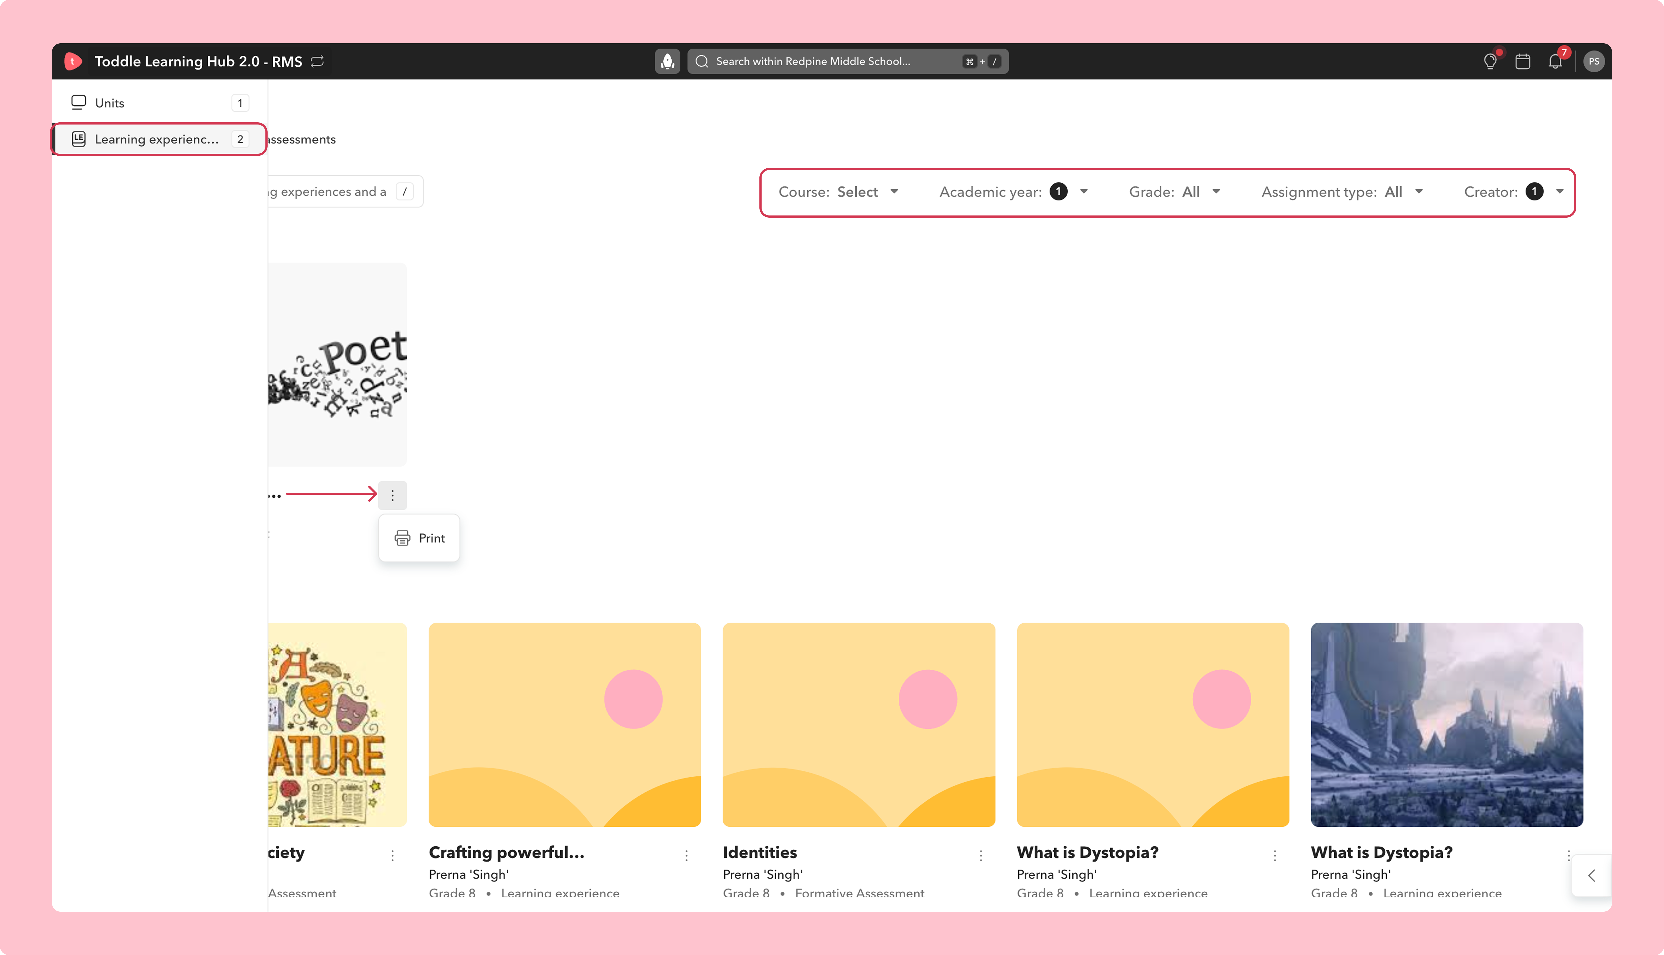Viewport: 1664px width, 955px height.
Task: Click the Learning experiences LE icon
Action: pos(79,139)
